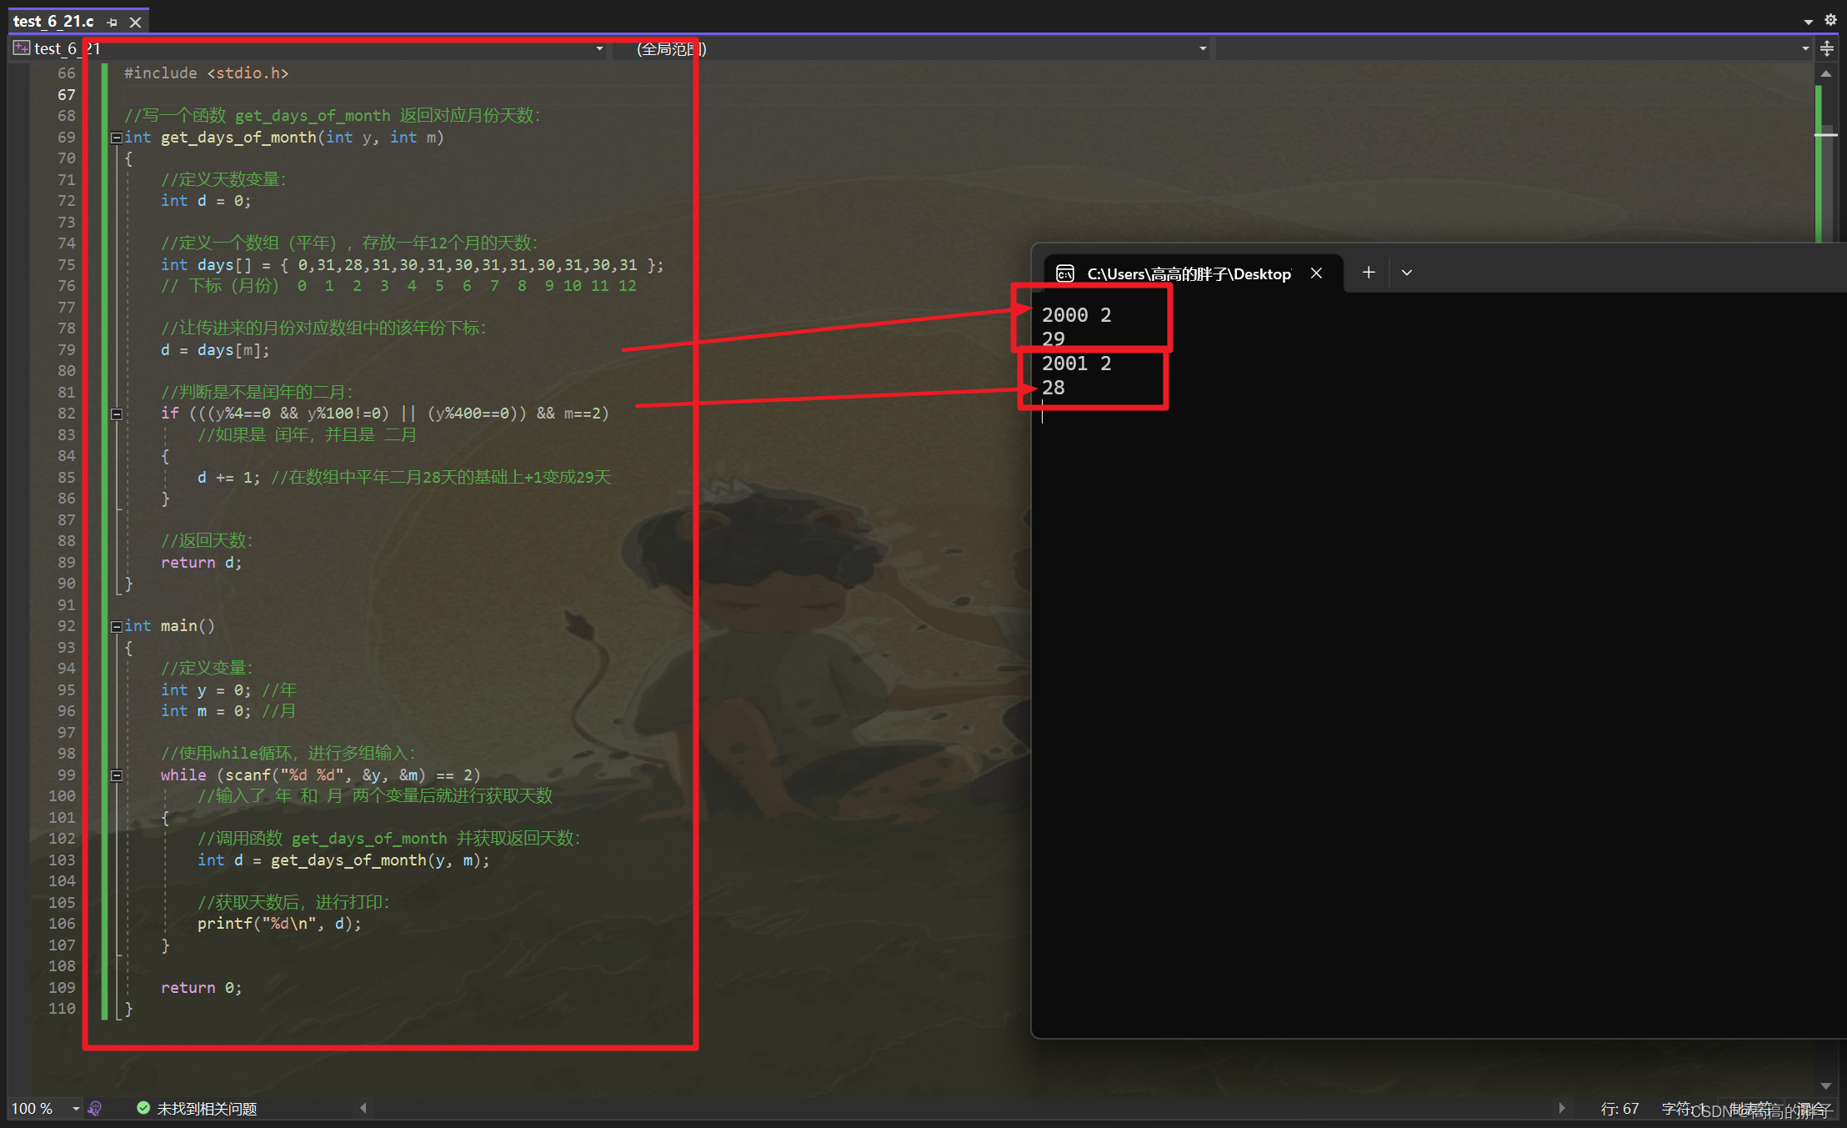Open a new terminal tab with plus
1847x1128 pixels.
(1368, 273)
